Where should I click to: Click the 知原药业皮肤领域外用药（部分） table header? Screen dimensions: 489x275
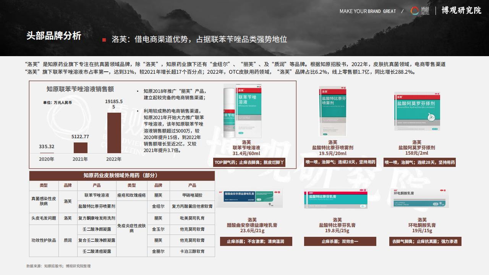(x=122, y=176)
